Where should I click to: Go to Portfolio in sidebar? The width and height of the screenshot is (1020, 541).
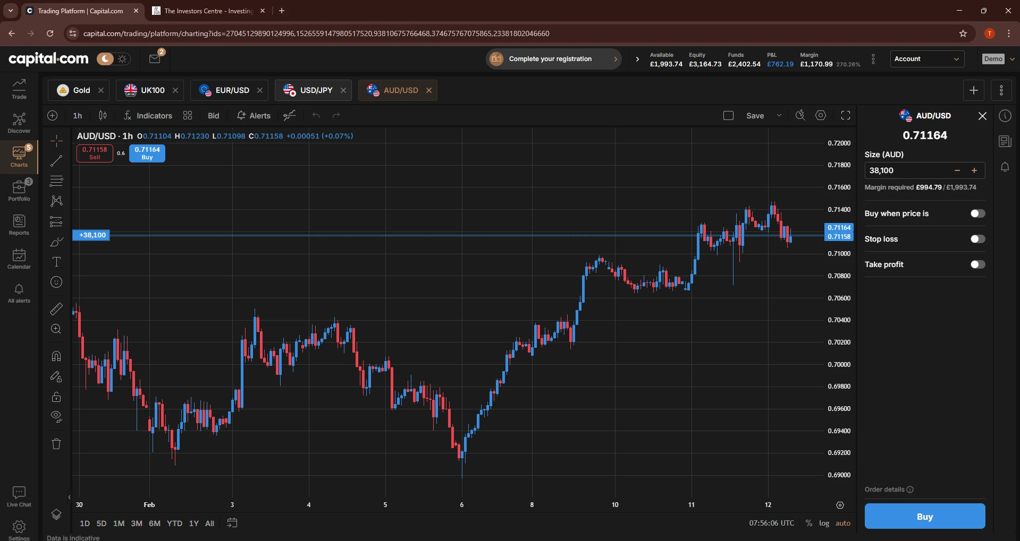tap(19, 191)
